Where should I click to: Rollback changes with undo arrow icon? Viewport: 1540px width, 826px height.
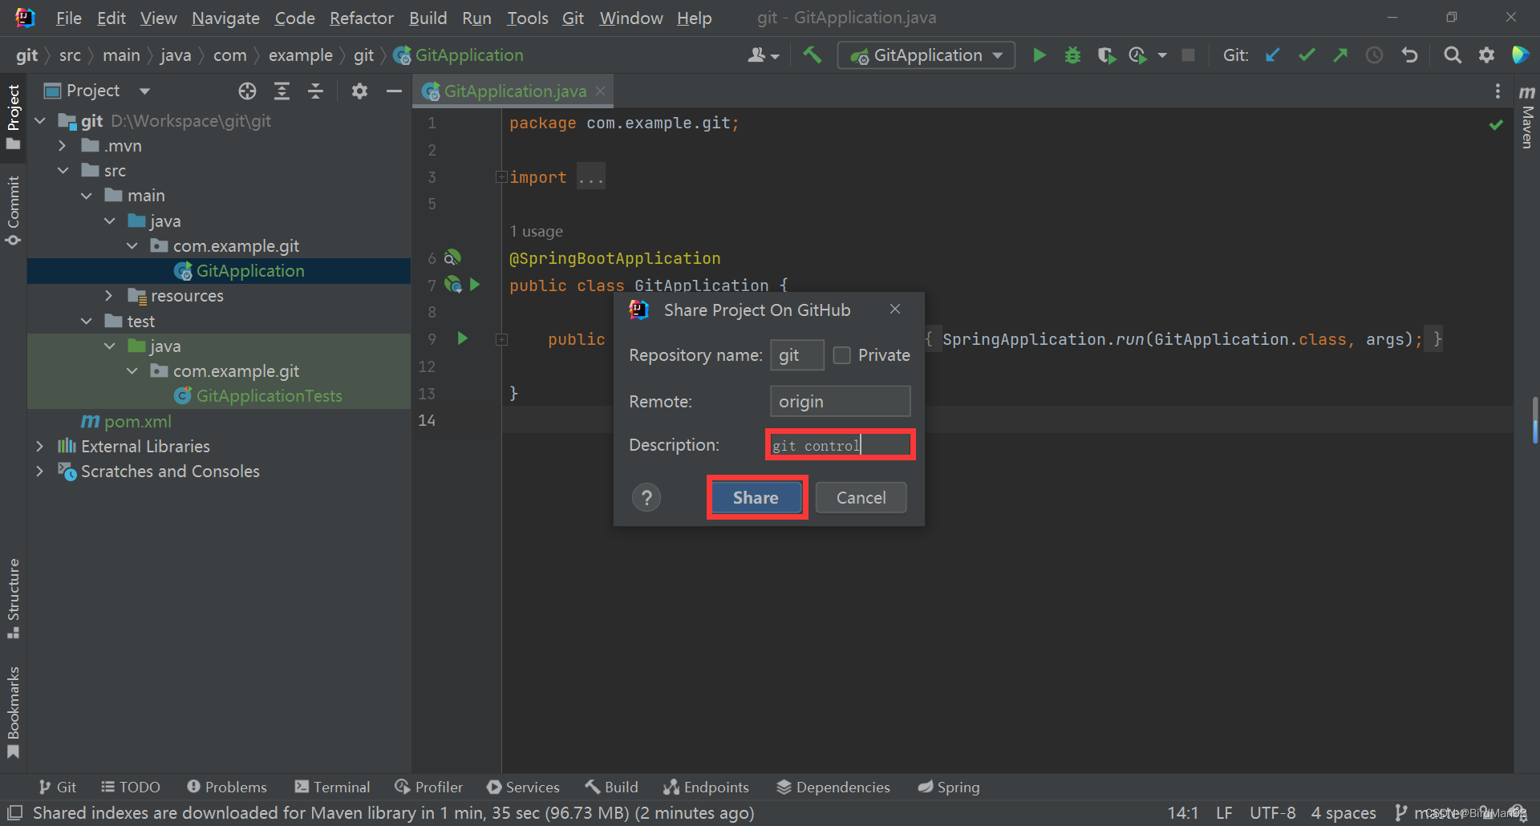point(1409,55)
